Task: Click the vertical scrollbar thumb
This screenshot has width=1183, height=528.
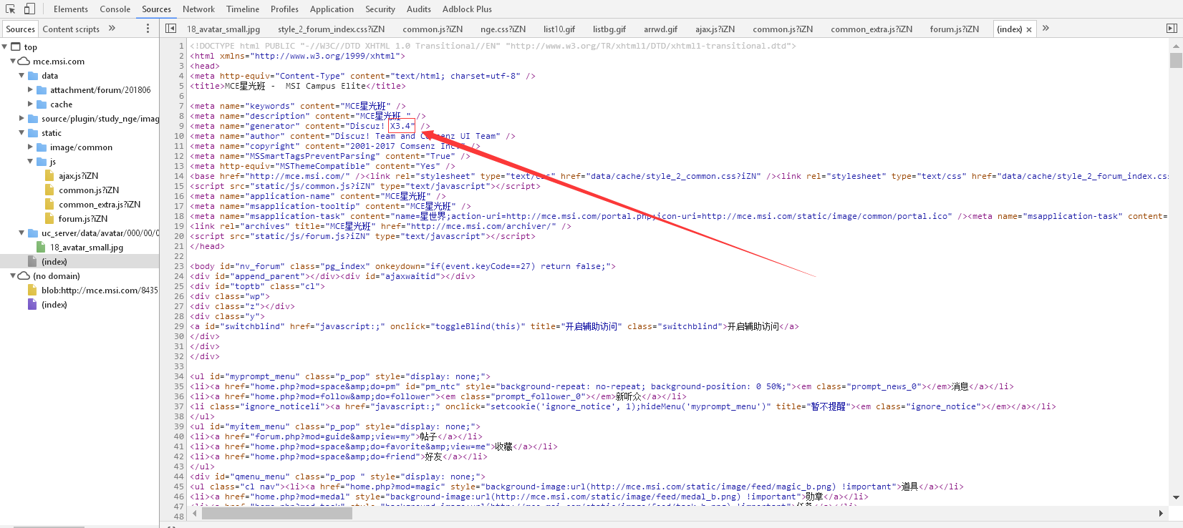Action: coord(1176,60)
